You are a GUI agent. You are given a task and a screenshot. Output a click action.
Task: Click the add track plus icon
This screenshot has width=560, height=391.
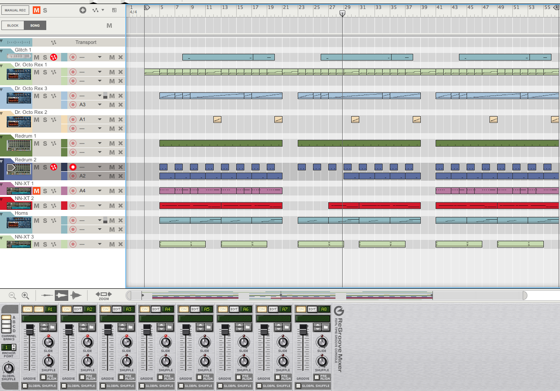tap(83, 10)
